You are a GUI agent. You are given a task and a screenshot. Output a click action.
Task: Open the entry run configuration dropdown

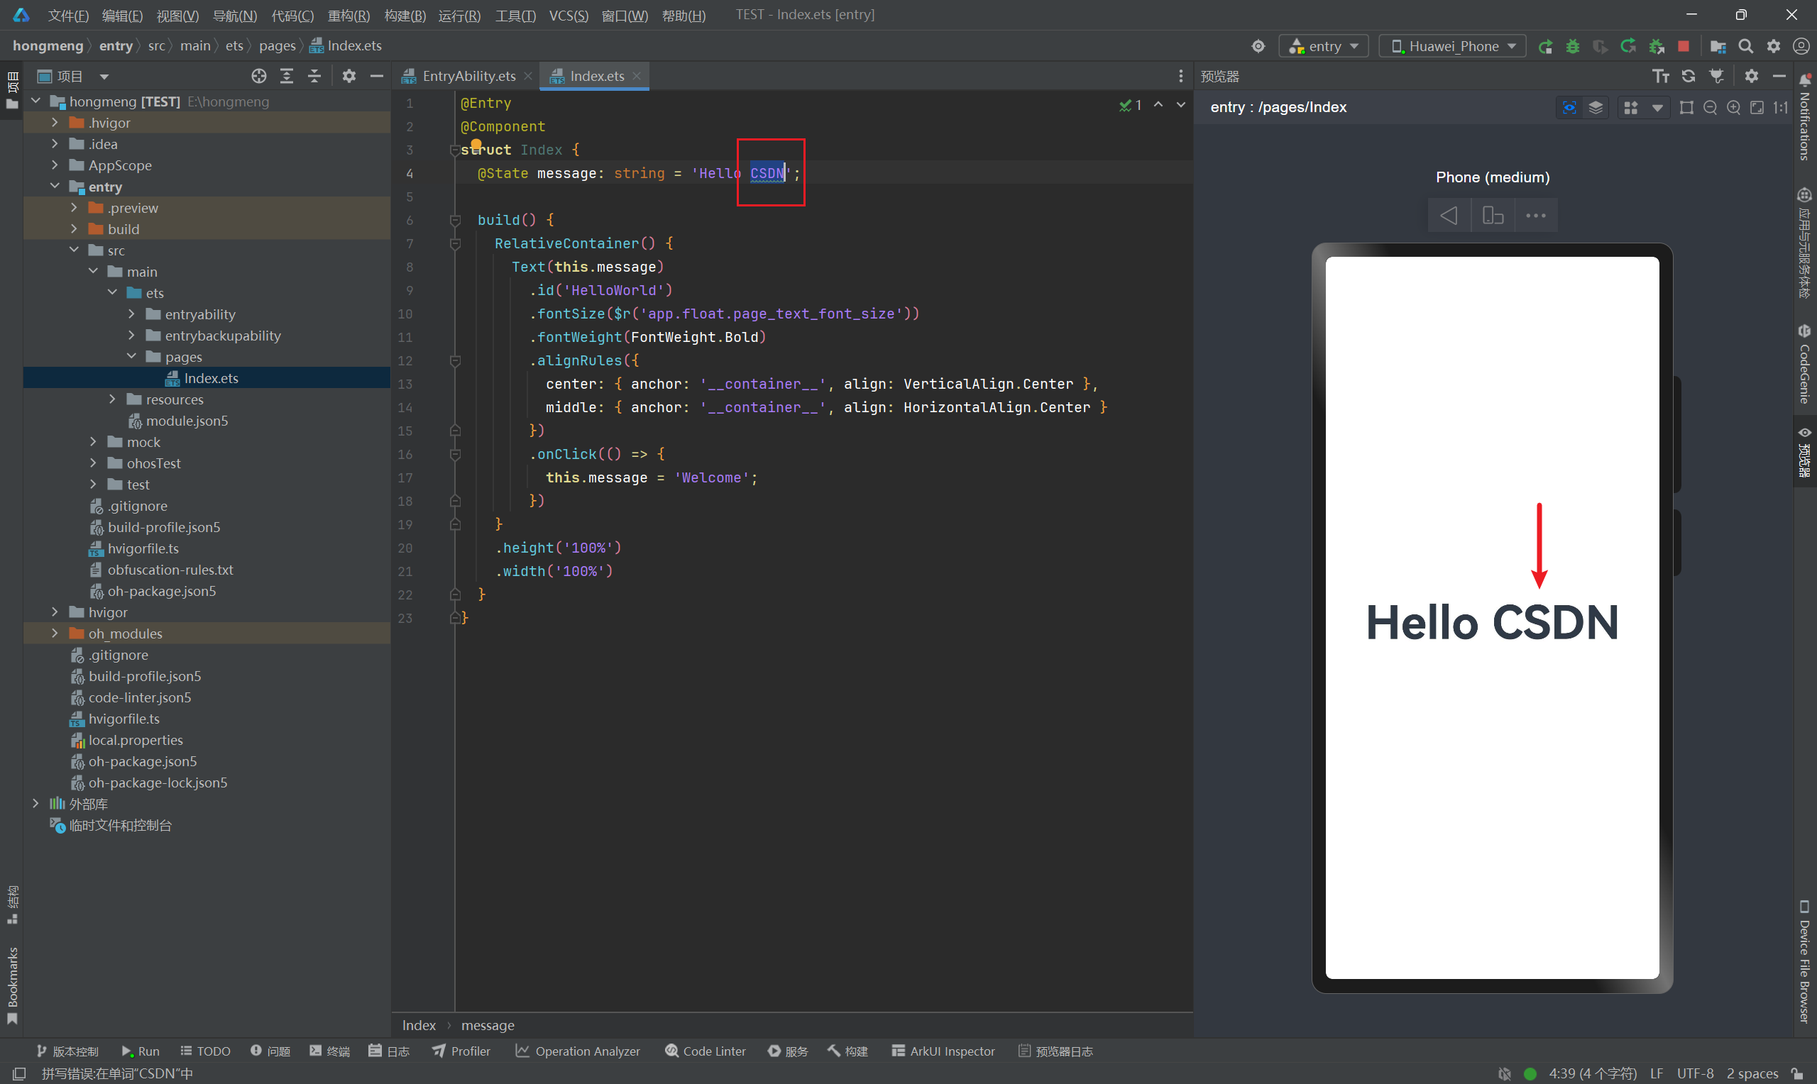click(x=1324, y=46)
